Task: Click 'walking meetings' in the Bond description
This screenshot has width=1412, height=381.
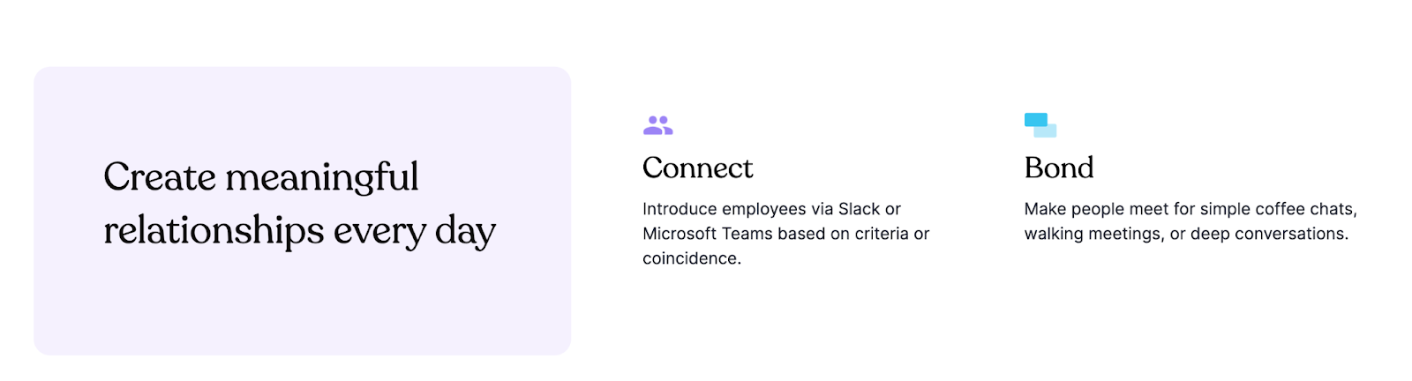Action: click(1080, 234)
